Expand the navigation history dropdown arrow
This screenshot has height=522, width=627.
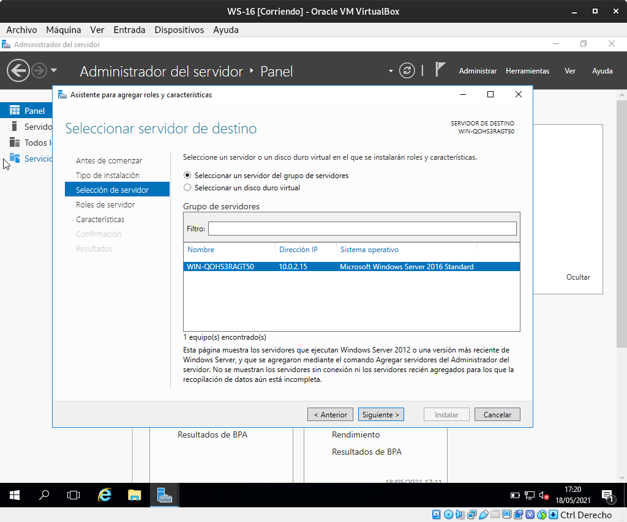54,70
